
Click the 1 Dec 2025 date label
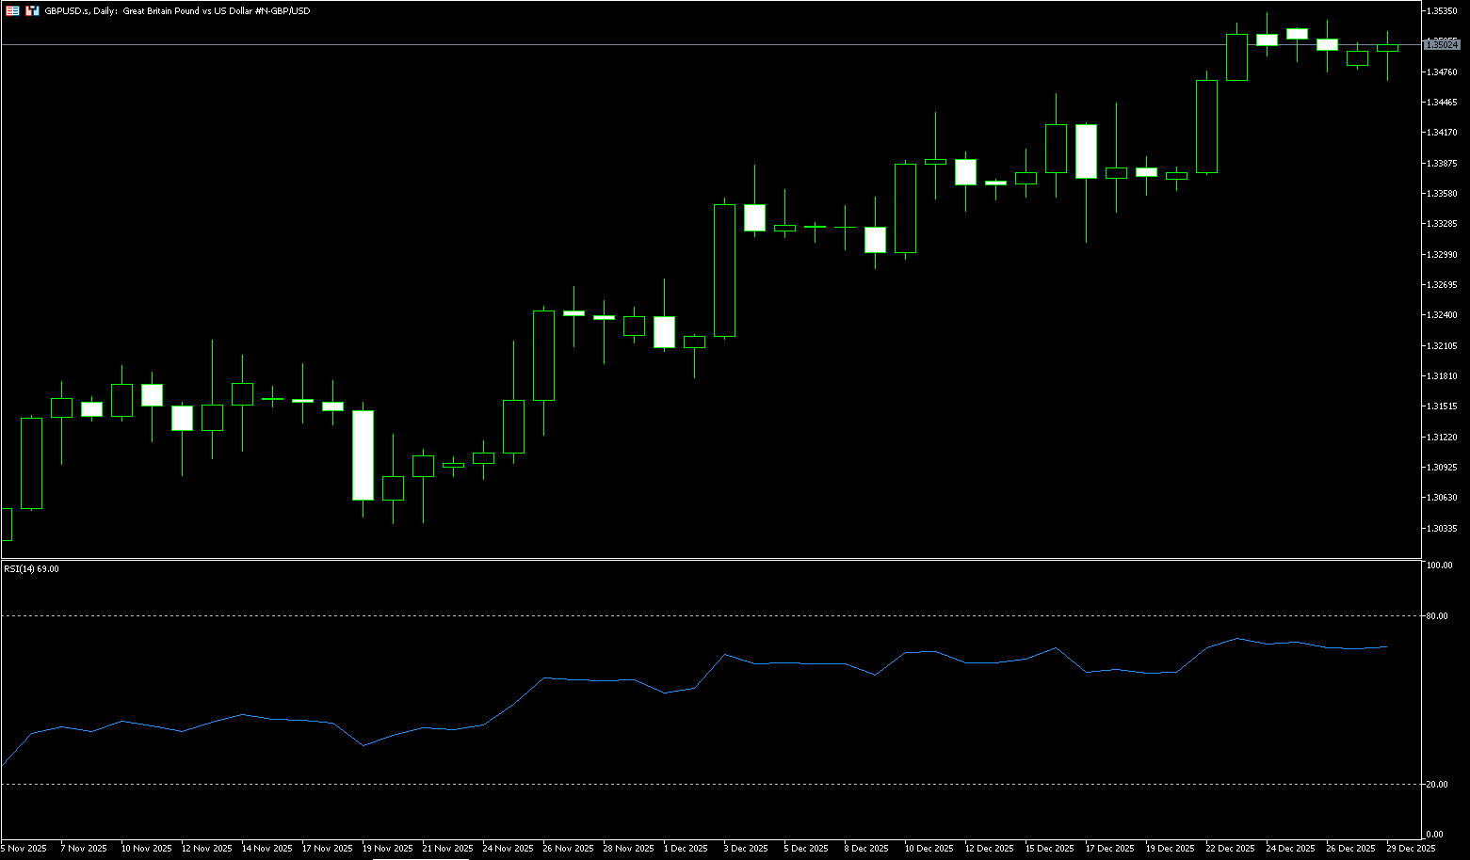(686, 849)
